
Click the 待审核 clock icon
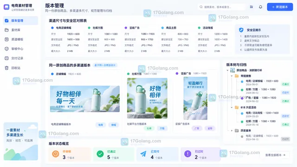pyautogui.click(x=56, y=154)
